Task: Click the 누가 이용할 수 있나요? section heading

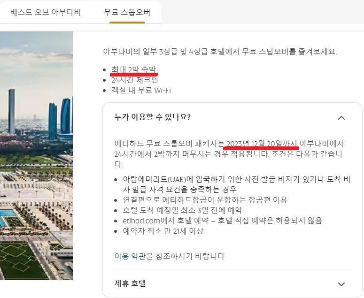Action: 152,117
